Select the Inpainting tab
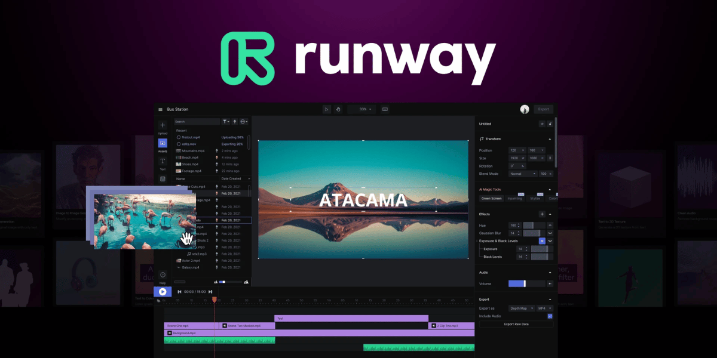The image size is (717, 358). 514,198
